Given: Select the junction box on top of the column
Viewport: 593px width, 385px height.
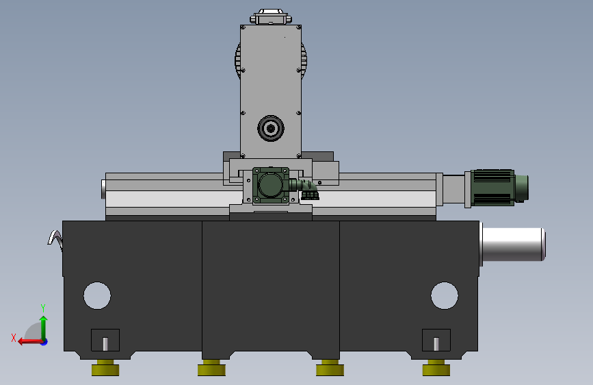Looking at the screenshot, I should point(271,17).
